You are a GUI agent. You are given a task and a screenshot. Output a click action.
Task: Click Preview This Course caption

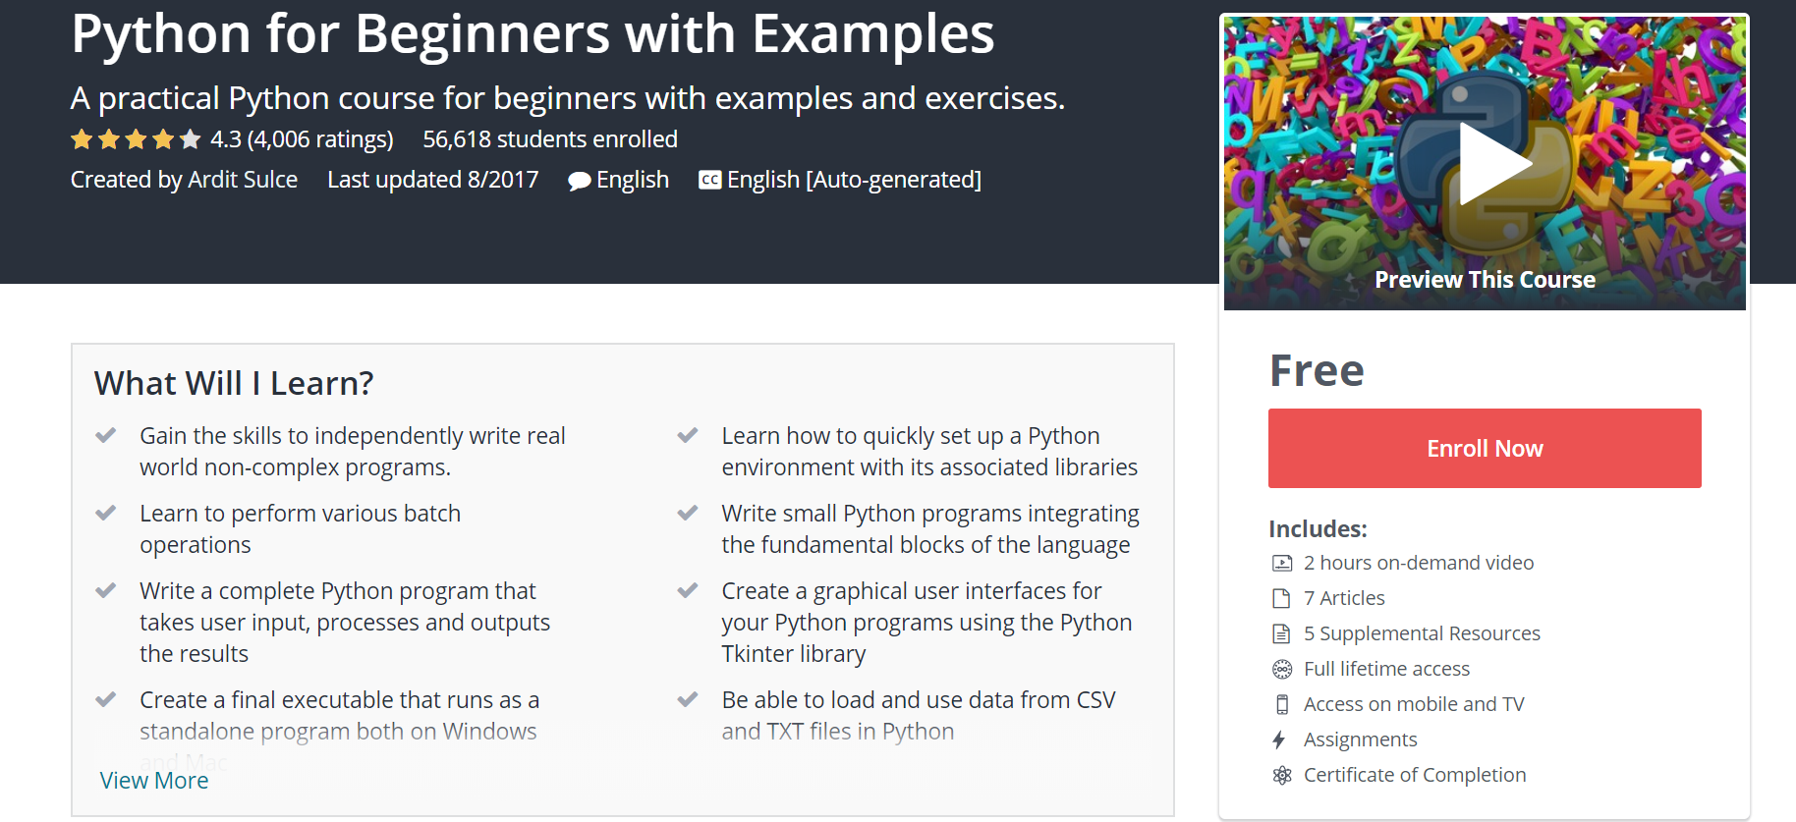tap(1485, 280)
